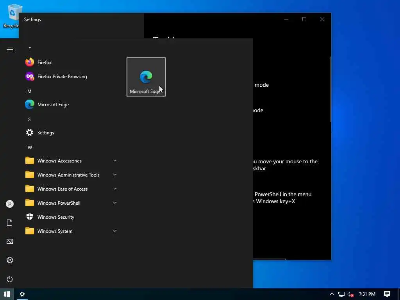The image size is (400, 300).
Task: Open network status tray icon
Action: 341,295
